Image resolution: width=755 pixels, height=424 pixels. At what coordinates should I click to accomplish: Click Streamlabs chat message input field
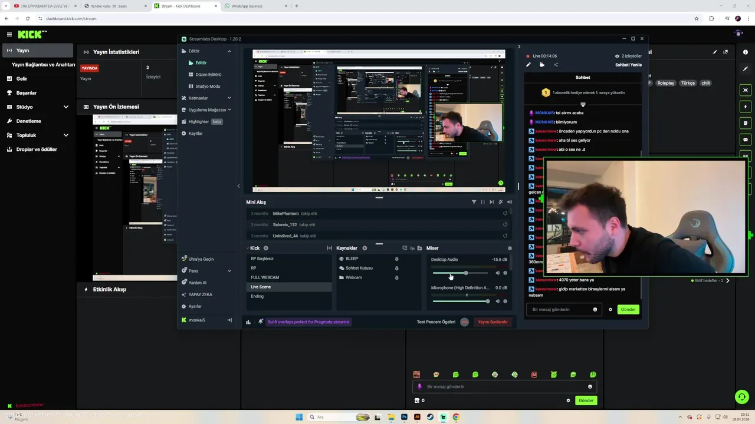point(563,309)
